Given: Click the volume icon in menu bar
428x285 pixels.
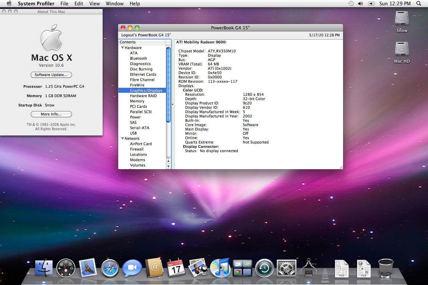Looking at the screenshot, I should pyautogui.click(x=360, y=4).
